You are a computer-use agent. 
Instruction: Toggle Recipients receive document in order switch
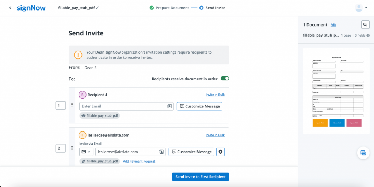(225, 79)
